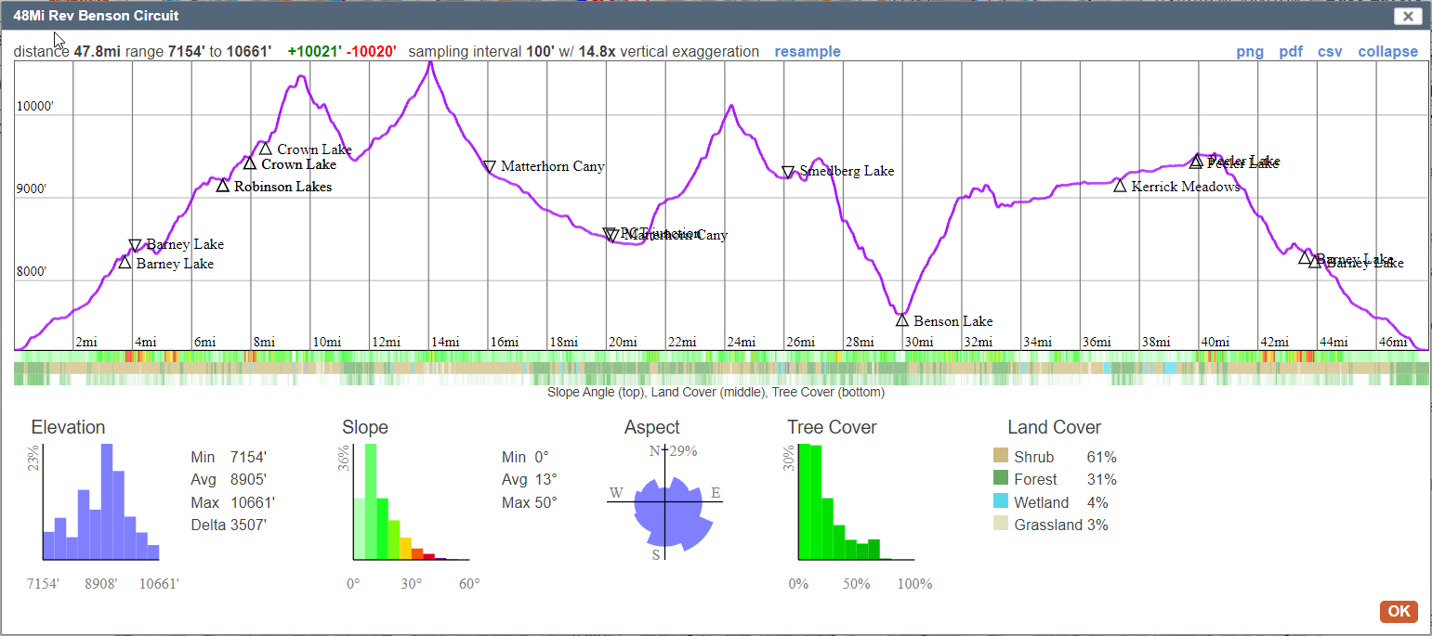Click the Avg 13° slope value
Image resolution: width=1432 pixels, height=636 pixels.
530,479
